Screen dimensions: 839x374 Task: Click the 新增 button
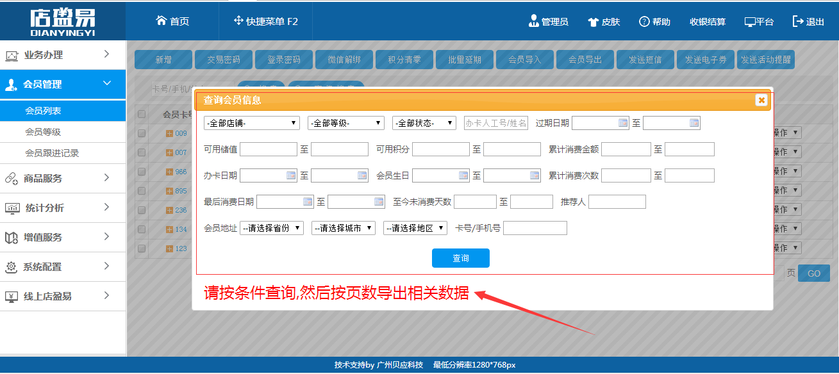coord(163,60)
